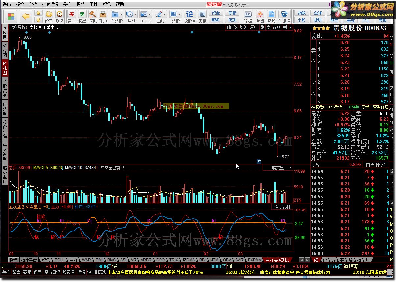Click the 板块 button
The image size is (397, 282).
click(x=318, y=20)
